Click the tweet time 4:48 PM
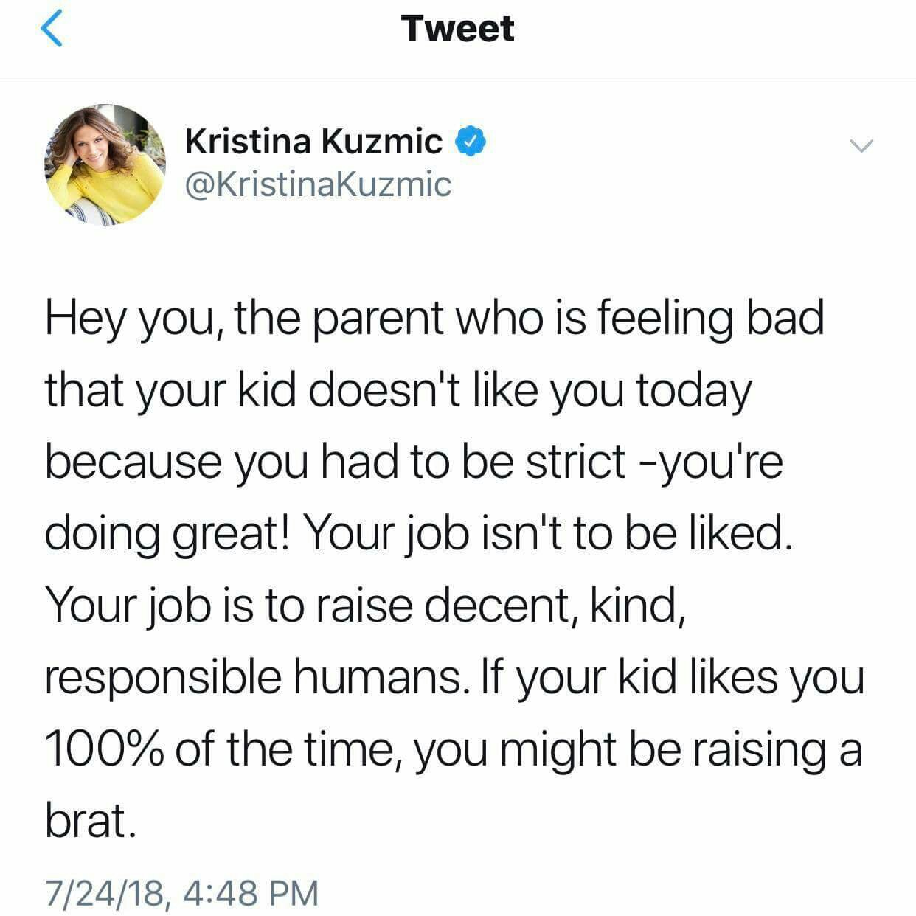The height and width of the screenshot is (916, 916). pos(249,892)
